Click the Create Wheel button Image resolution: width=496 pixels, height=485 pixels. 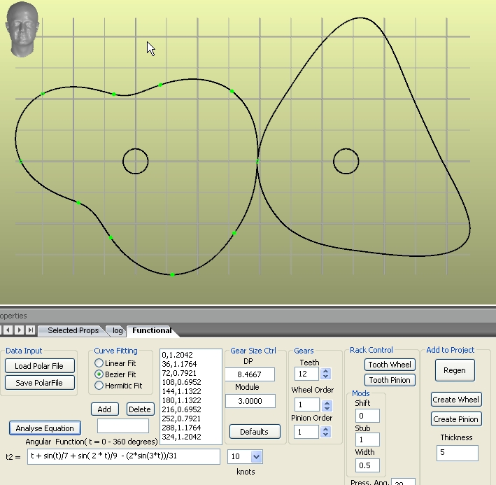pos(455,400)
